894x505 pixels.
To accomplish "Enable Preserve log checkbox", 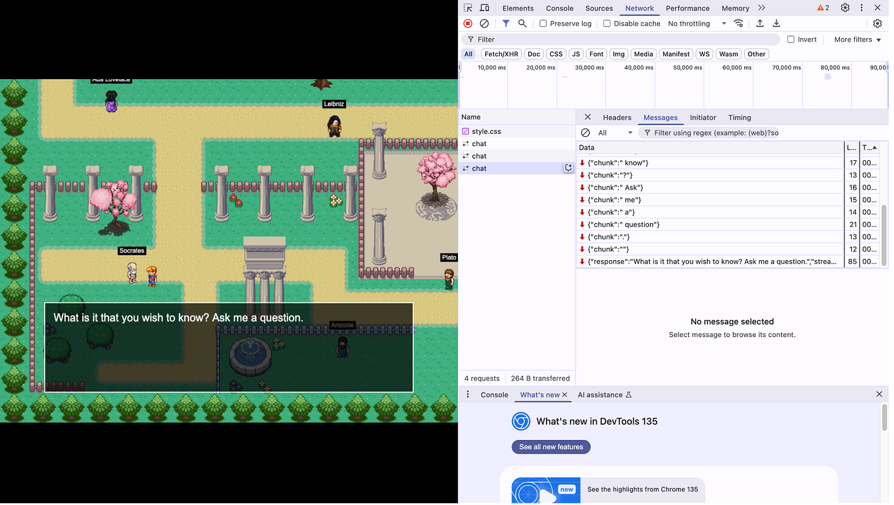I will 543,23.
